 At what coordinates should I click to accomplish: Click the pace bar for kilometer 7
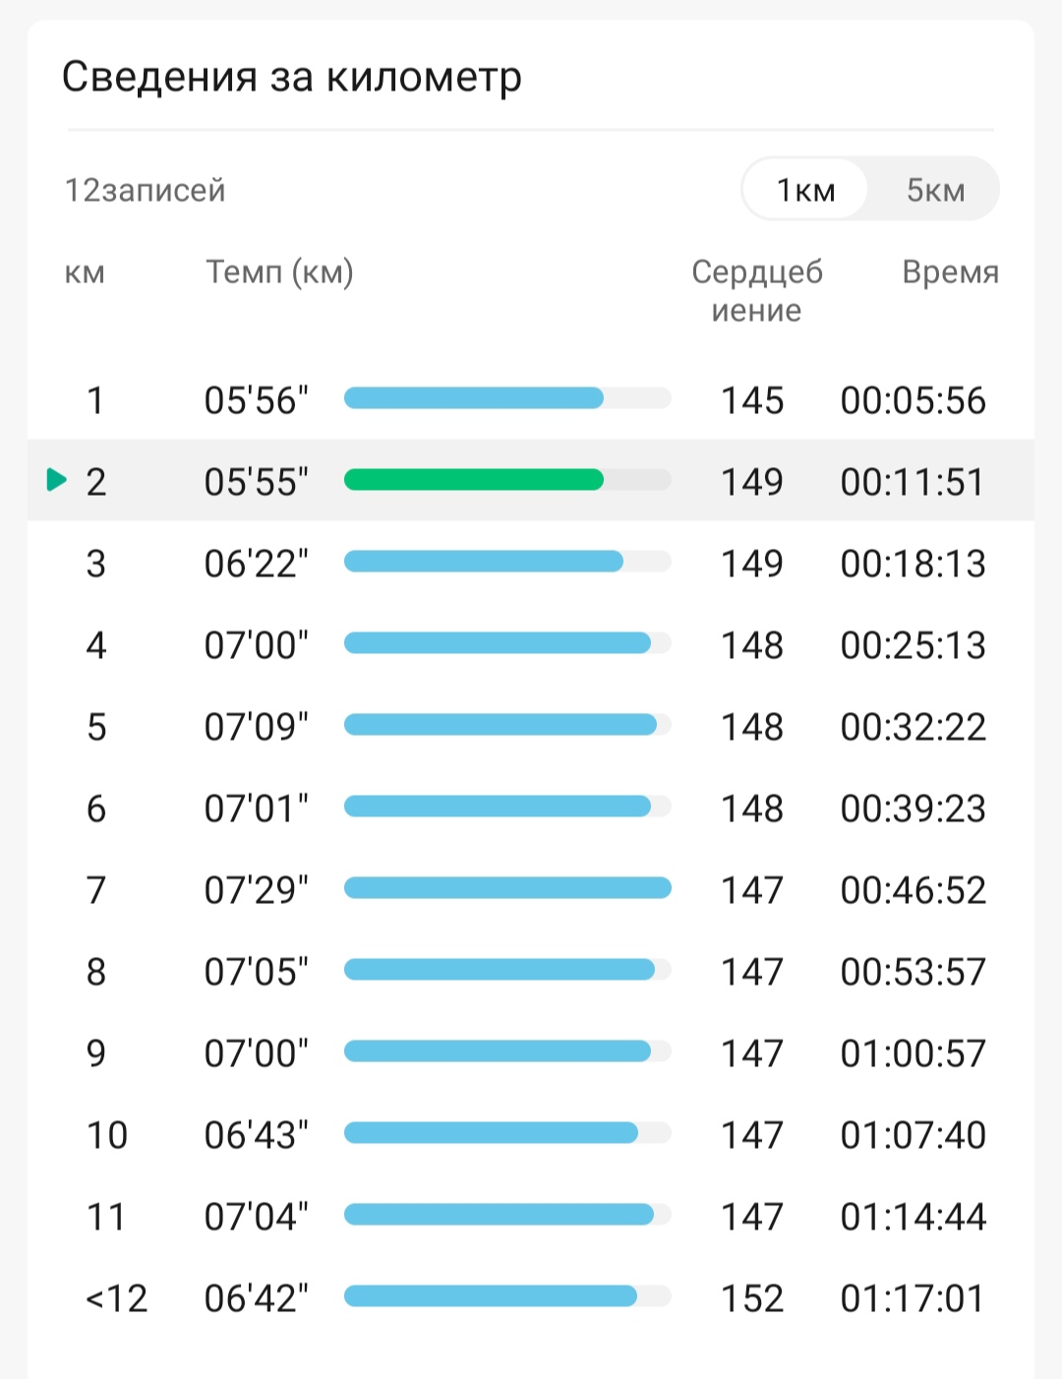[x=507, y=888]
